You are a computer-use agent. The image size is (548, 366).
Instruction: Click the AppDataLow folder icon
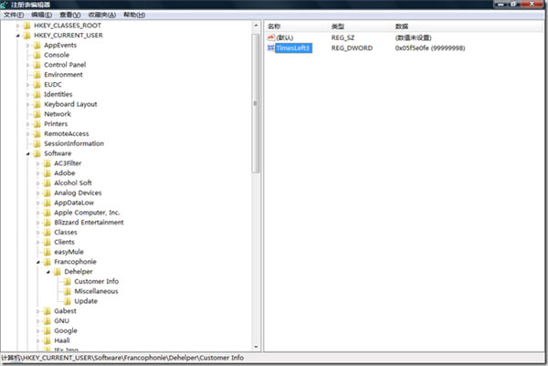[x=47, y=203]
